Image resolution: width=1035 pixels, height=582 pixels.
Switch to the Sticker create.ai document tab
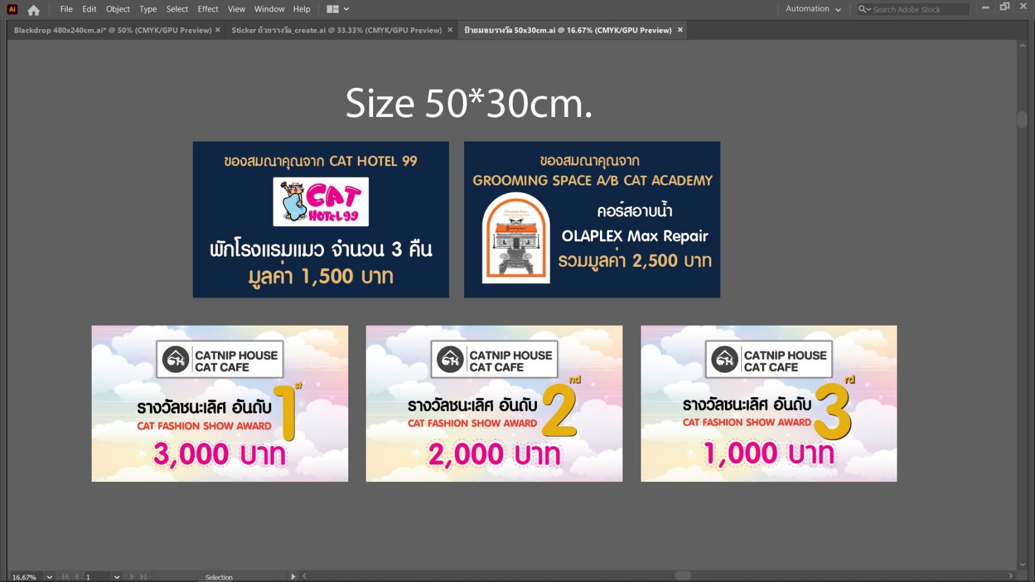tap(336, 30)
